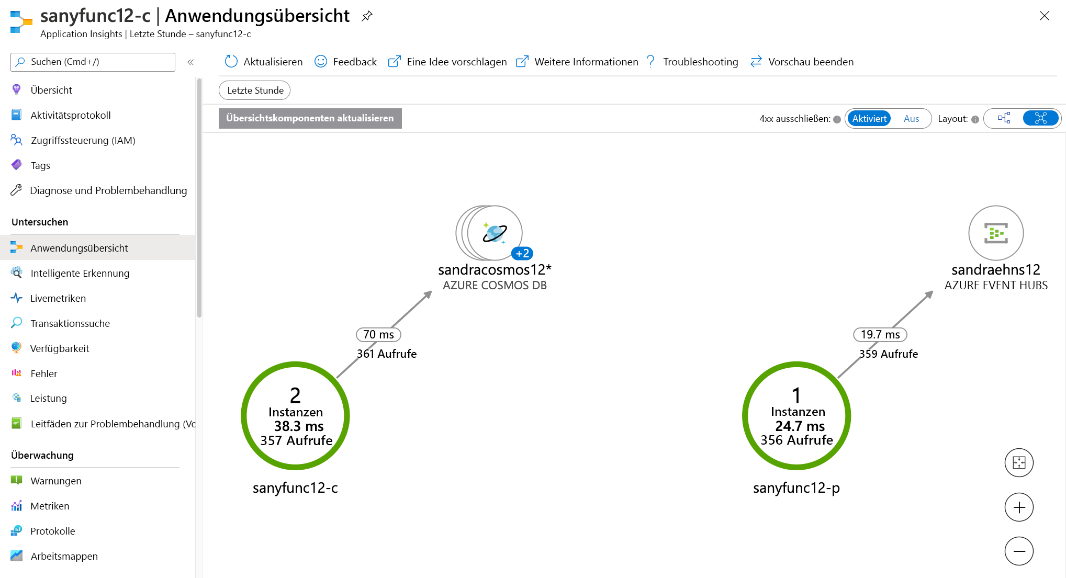Screen dimensions: 1066x578
Task: Enable 4xx ausschließen Aktiviert toggle
Action: tap(869, 118)
